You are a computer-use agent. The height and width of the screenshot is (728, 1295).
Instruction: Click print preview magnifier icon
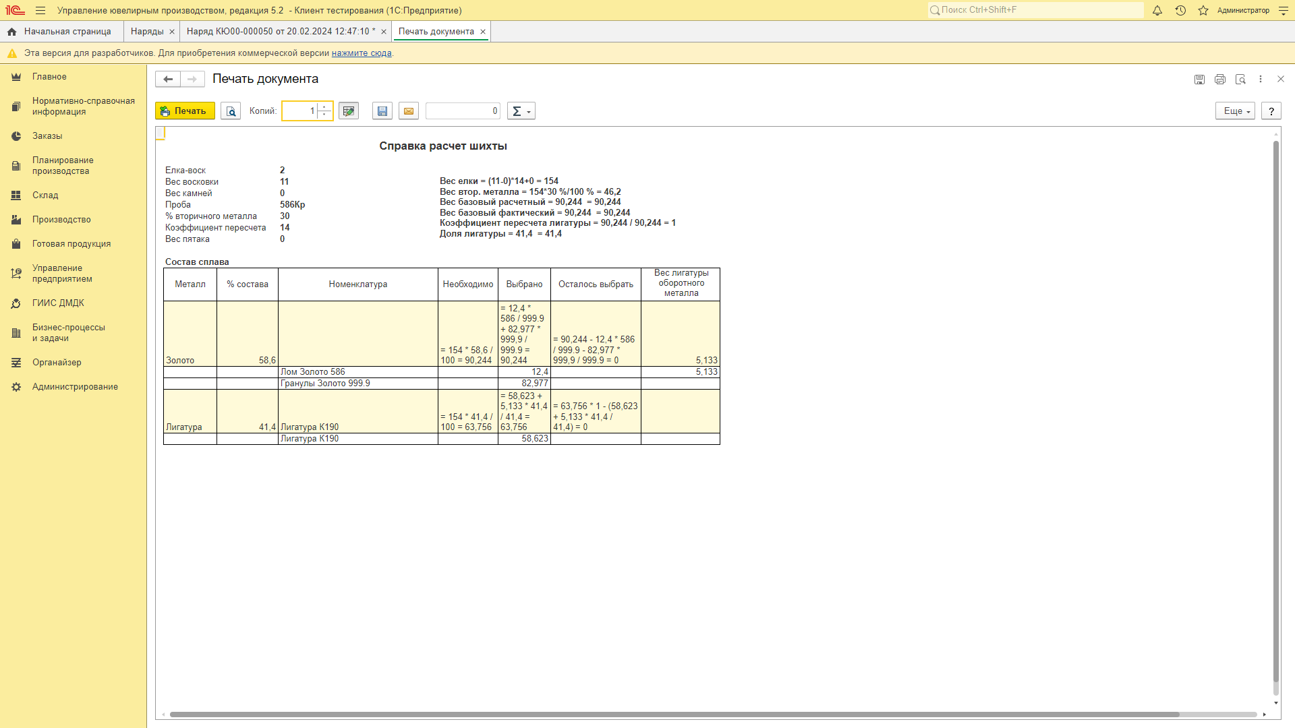tap(231, 111)
